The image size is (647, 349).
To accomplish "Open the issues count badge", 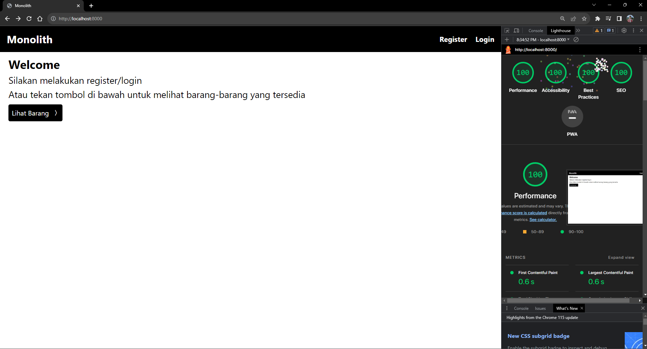I will (x=611, y=30).
